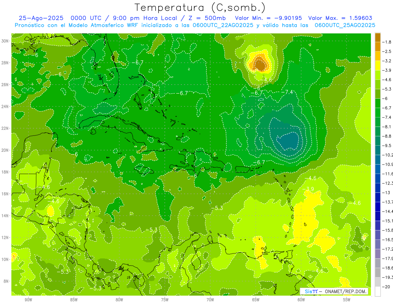Click the "60W" longitude axis label
The width and height of the screenshot is (393, 304).
(301, 300)
